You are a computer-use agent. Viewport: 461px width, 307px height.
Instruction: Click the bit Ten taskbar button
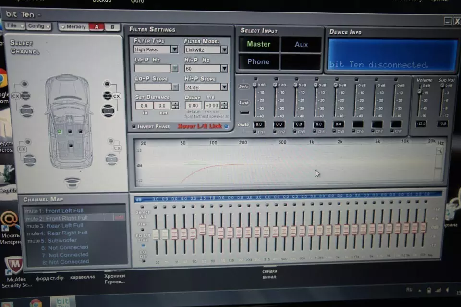click(x=62, y=302)
